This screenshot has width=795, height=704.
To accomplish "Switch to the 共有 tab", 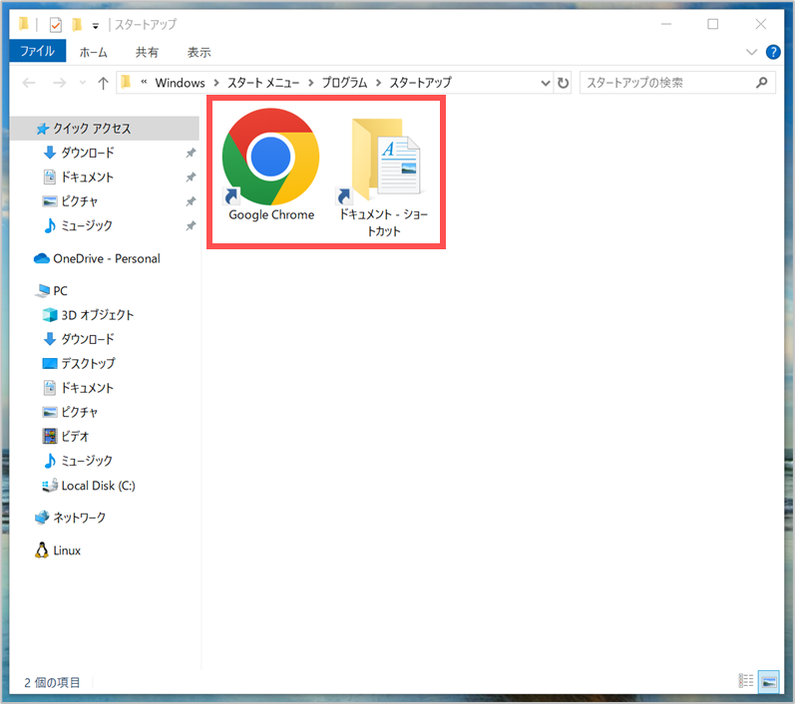I will click(147, 52).
